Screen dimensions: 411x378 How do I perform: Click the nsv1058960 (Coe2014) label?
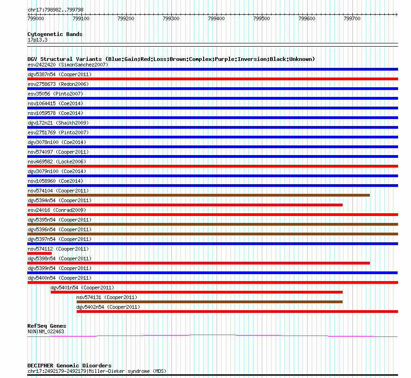(55, 181)
